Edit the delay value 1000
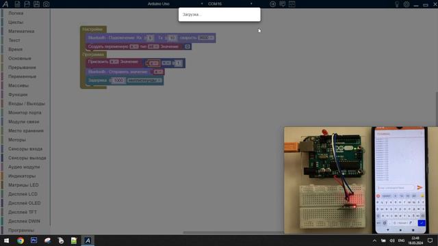438x246 pixels. (118, 81)
